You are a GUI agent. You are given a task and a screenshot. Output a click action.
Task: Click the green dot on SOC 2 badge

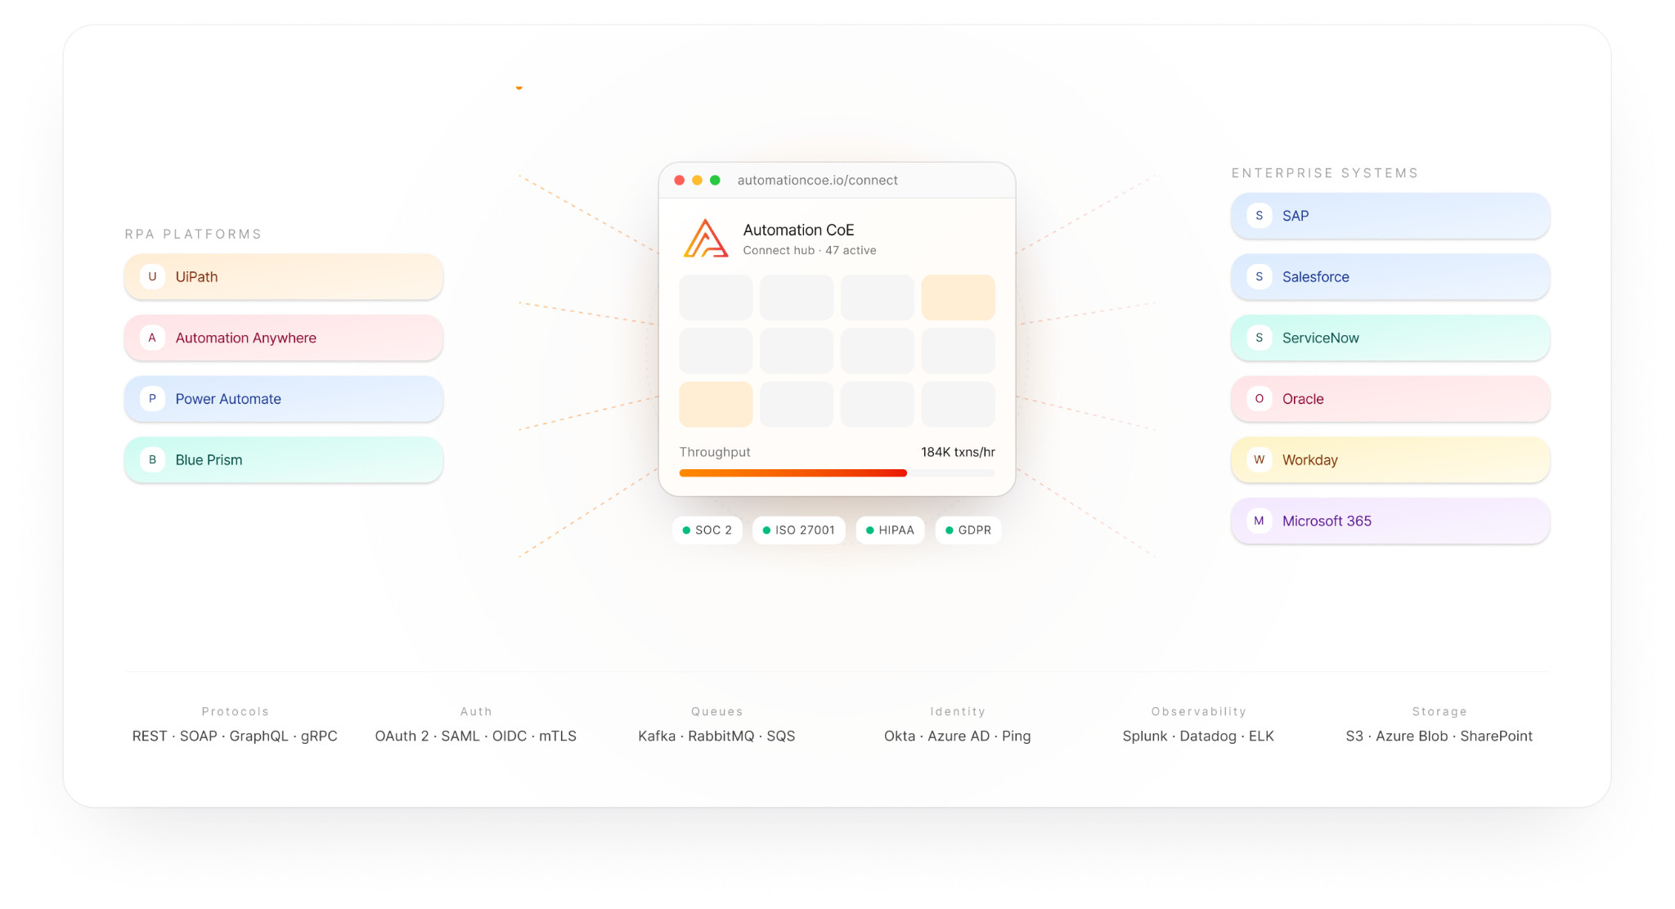tap(686, 530)
